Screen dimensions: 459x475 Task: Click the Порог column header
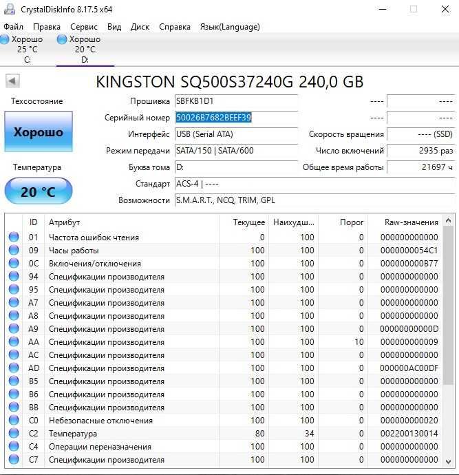pos(343,222)
